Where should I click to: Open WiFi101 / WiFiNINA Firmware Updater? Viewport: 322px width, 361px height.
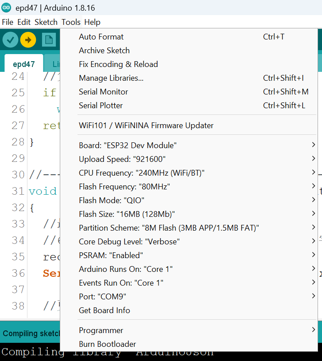click(146, 126)
